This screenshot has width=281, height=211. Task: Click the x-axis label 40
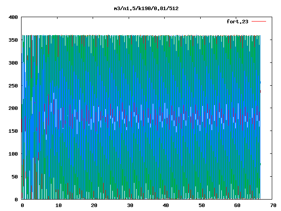pyautogui.click(x=166, y=205)
